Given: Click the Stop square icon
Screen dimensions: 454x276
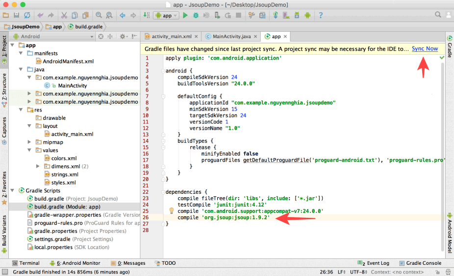Looking at the screenshot, I should click(x=239, y=15).
